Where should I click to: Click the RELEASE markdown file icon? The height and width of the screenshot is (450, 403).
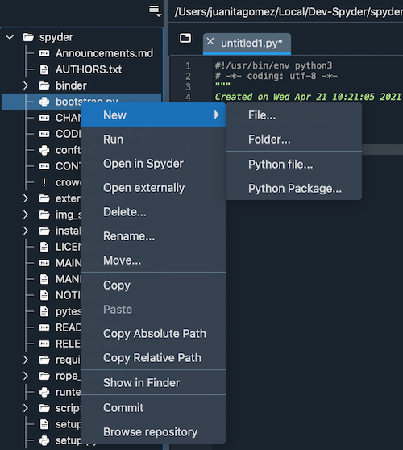click(44, 344)
